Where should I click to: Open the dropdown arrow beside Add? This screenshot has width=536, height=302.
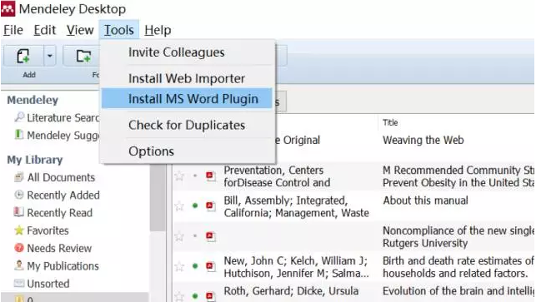tap(50, 56)
